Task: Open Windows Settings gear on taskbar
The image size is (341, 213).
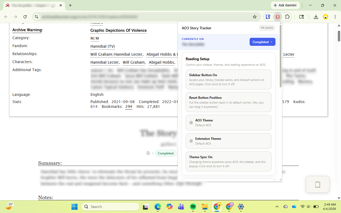Action: pos(241,207)
